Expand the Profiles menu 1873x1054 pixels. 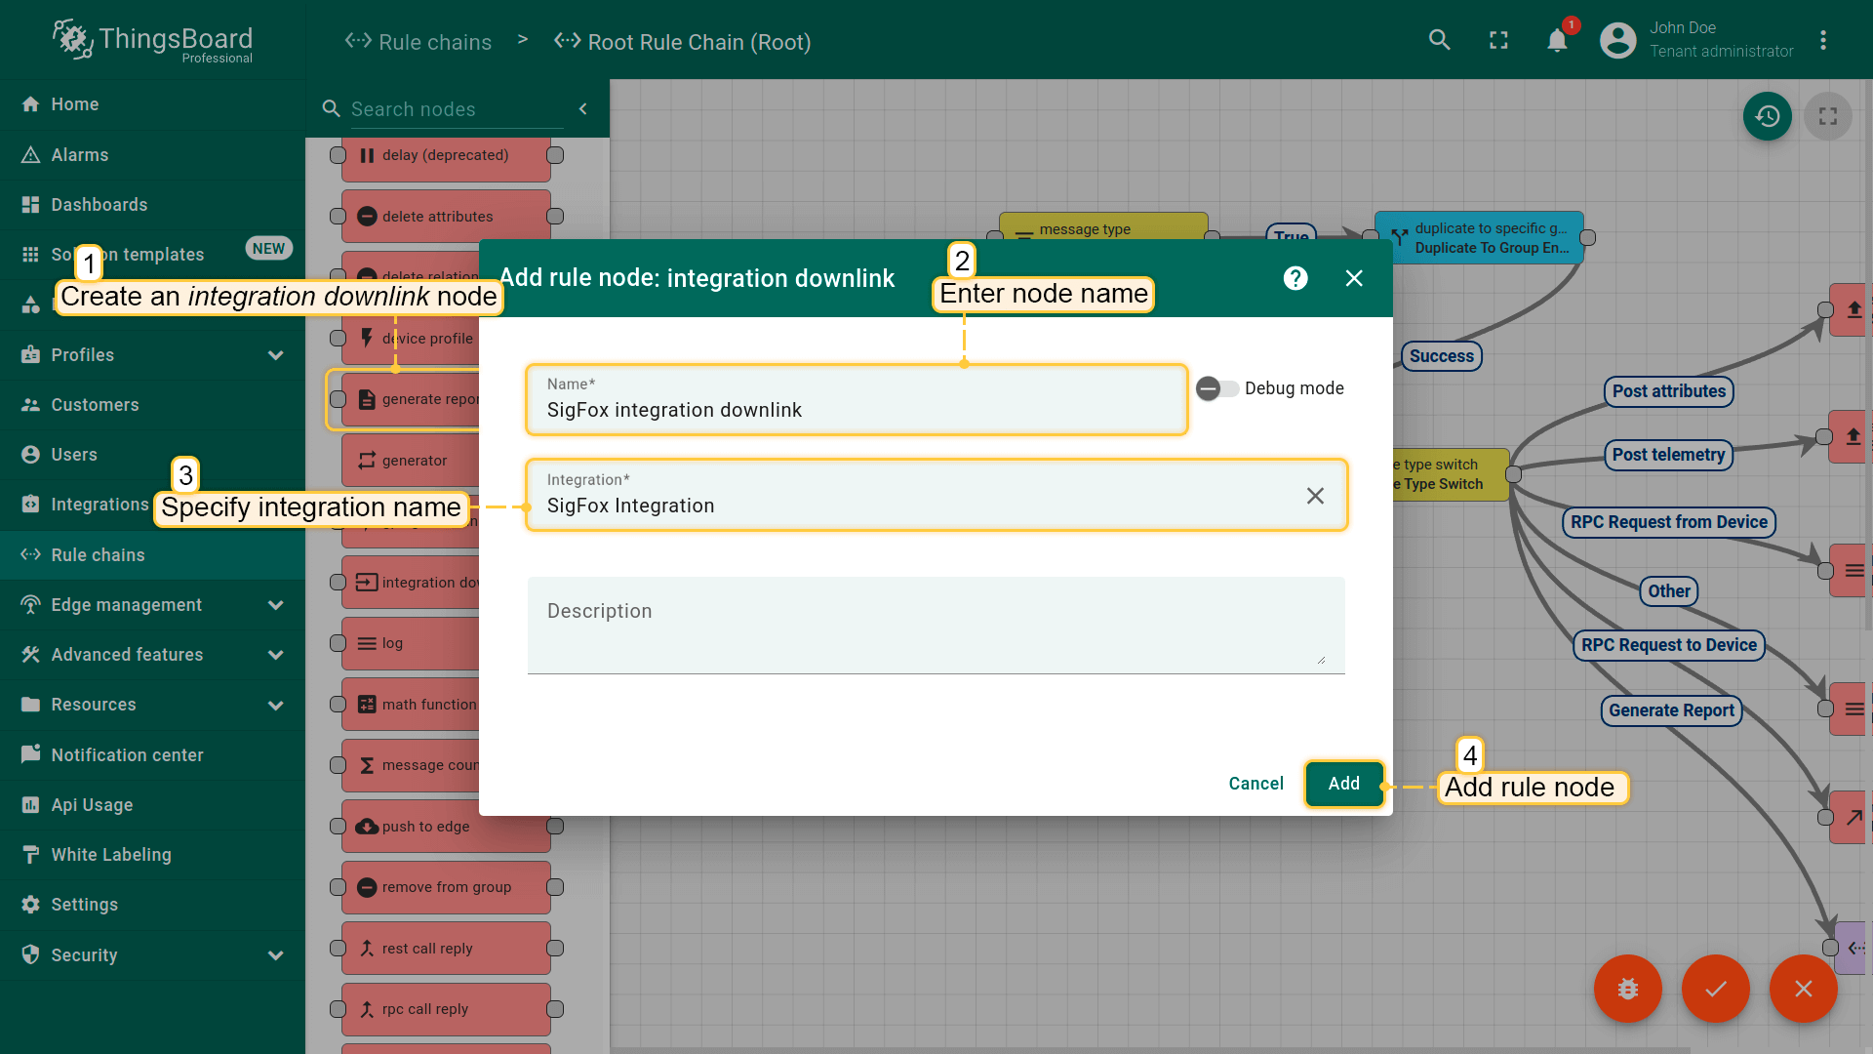[x=276, y=355]
